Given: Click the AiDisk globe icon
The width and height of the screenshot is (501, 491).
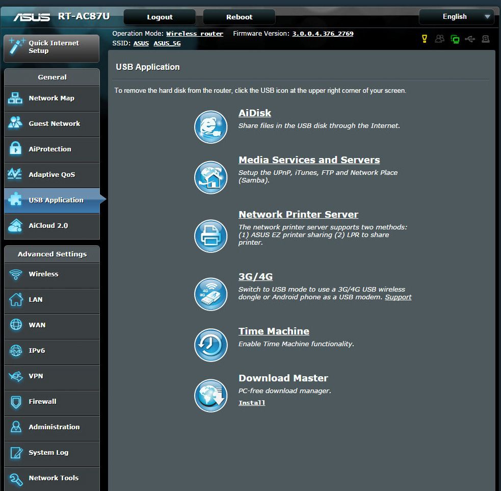Looking at the screenshot, I should pyautogui.click(x=210, y=127).
